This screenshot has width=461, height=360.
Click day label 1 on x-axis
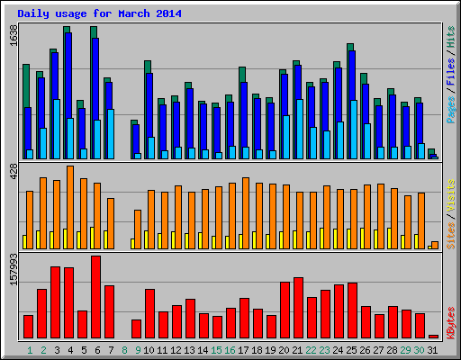[x=30, y=350]
